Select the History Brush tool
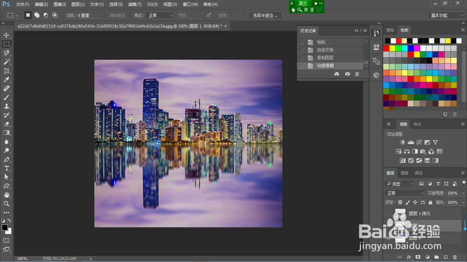 (x=6, y=115)
